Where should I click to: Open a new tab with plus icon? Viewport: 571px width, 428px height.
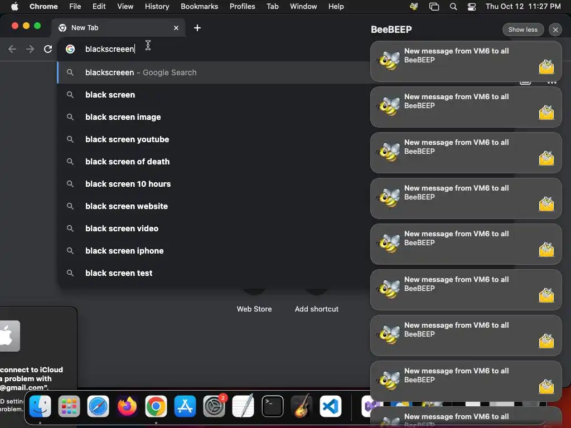click(x=197, y=28)
